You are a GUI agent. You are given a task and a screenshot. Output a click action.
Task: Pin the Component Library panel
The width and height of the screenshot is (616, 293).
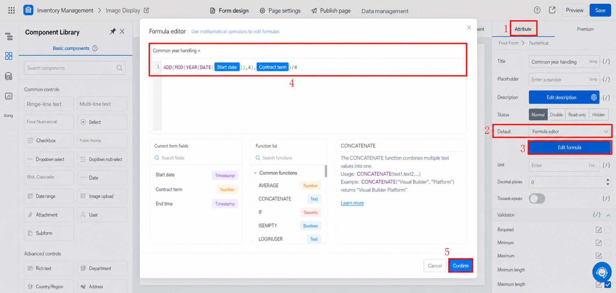pos(113,31)
